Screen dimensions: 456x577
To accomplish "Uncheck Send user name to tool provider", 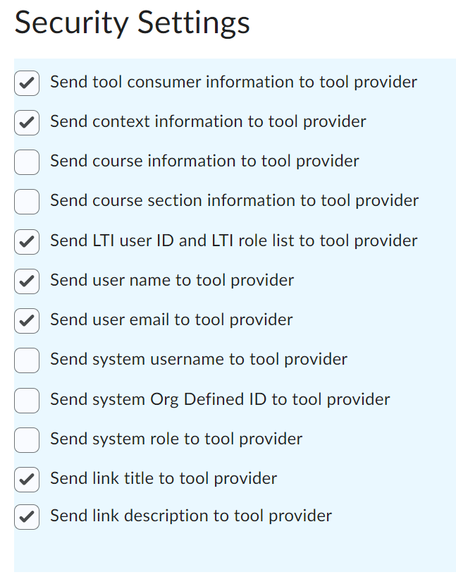I will click(x=27, y=281).
